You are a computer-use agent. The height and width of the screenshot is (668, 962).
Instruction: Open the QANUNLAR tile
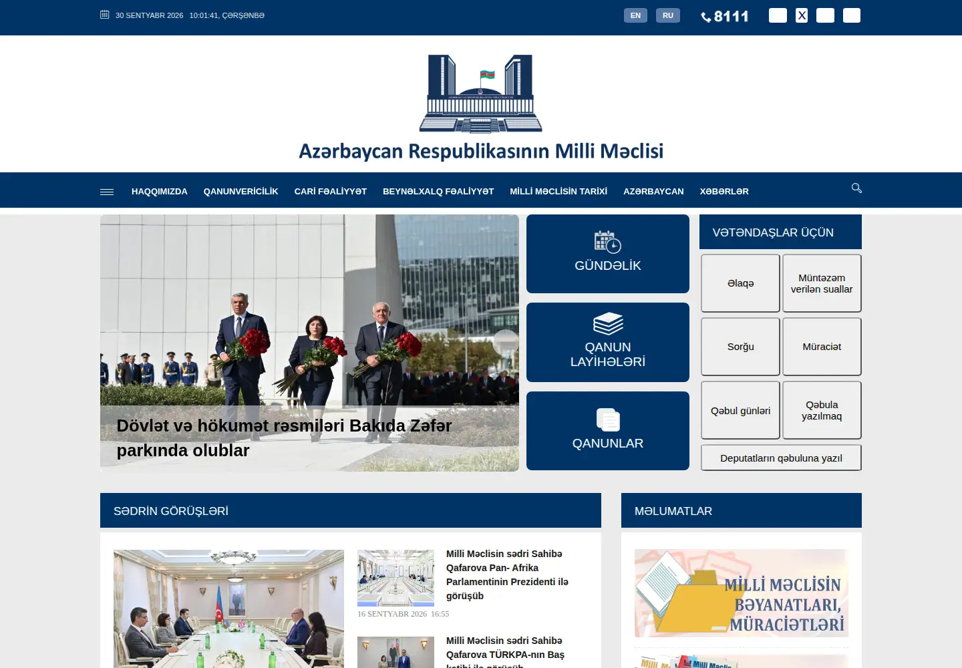(x=608, y=431)
